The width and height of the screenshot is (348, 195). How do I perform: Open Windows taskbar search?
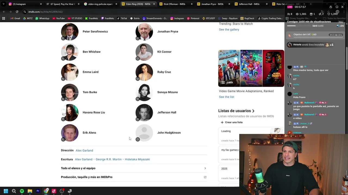(14, 191)
